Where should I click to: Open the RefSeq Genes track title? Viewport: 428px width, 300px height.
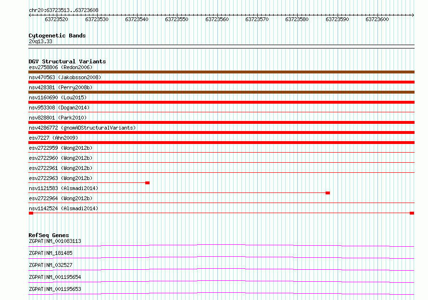coord(49,235)
